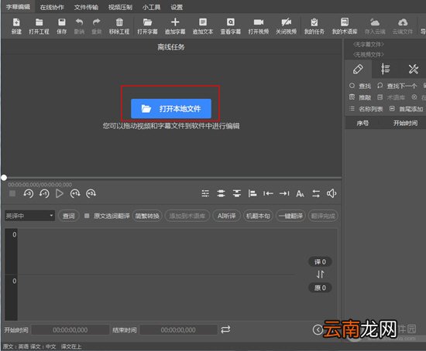Click the split-lines icon beside merge icon
The image size is (426, 351).
click(237, 193)
